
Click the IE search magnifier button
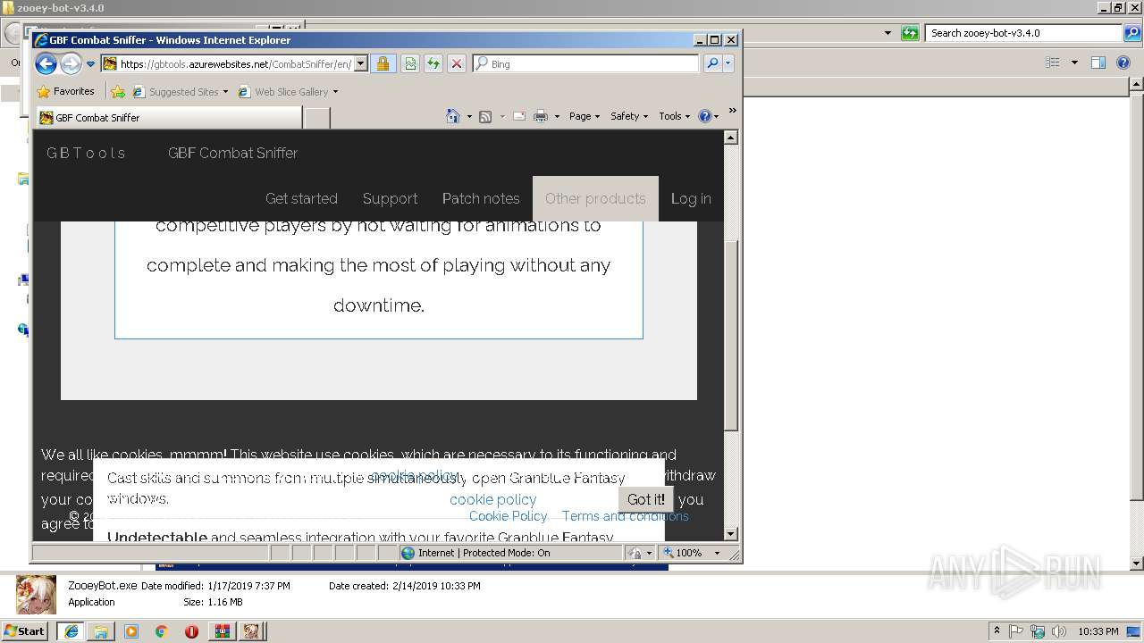[x=712, y=64]
